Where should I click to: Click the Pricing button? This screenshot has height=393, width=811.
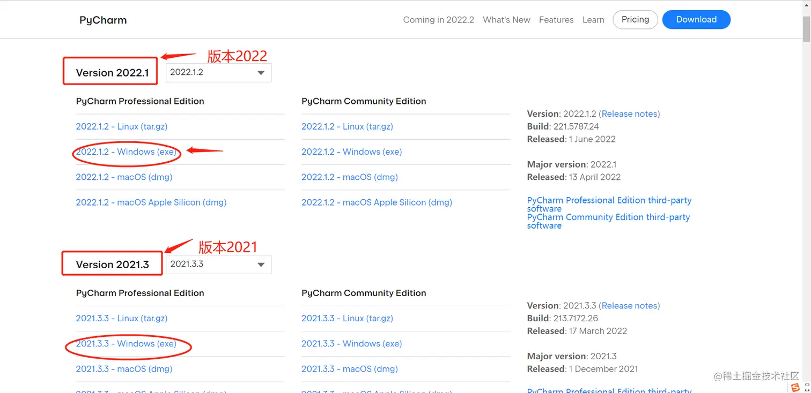pos(635,19)
